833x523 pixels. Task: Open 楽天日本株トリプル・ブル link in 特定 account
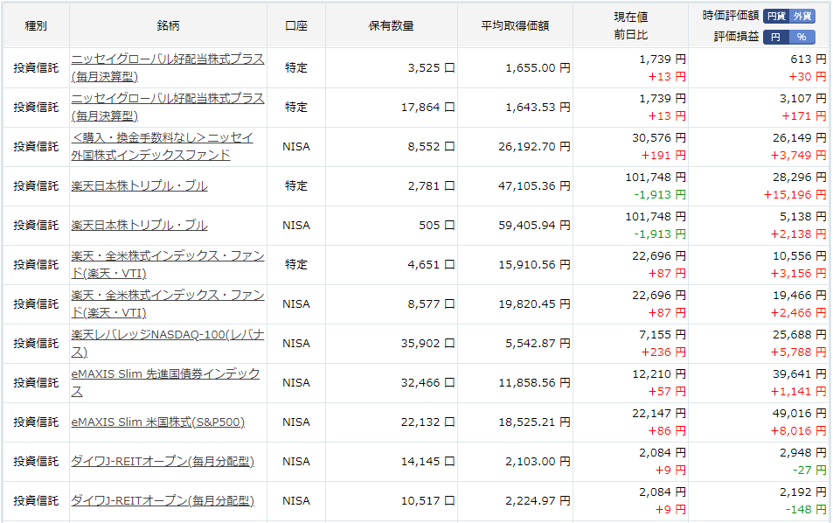[139, 185]
